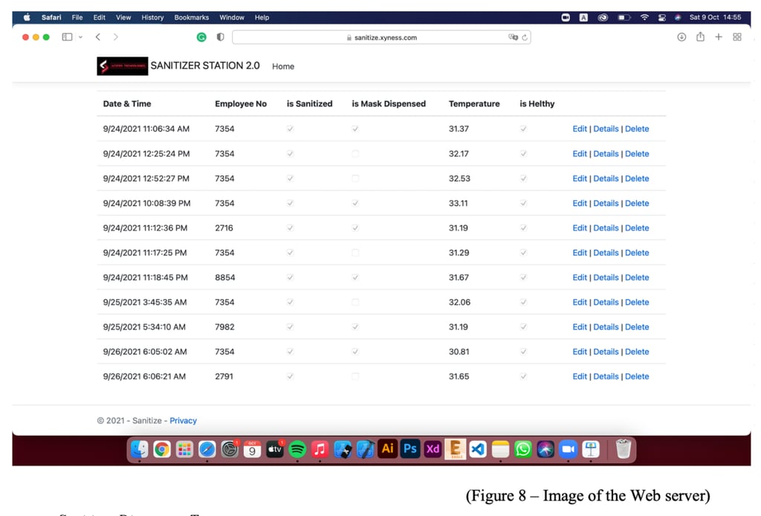Open the Safari File menu
This screenshot has height=516, width=761.
click(x=77, y=18)
